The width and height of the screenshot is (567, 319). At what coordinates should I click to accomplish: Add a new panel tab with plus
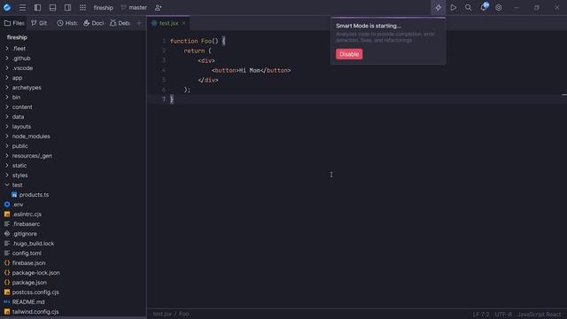pos(139,23)
